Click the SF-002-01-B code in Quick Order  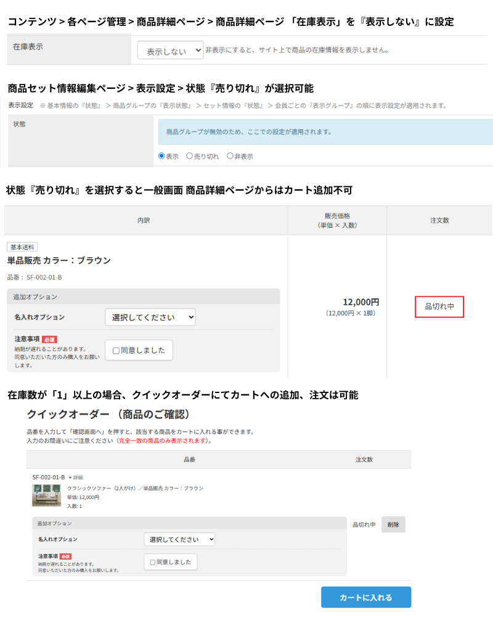point(49,478)
